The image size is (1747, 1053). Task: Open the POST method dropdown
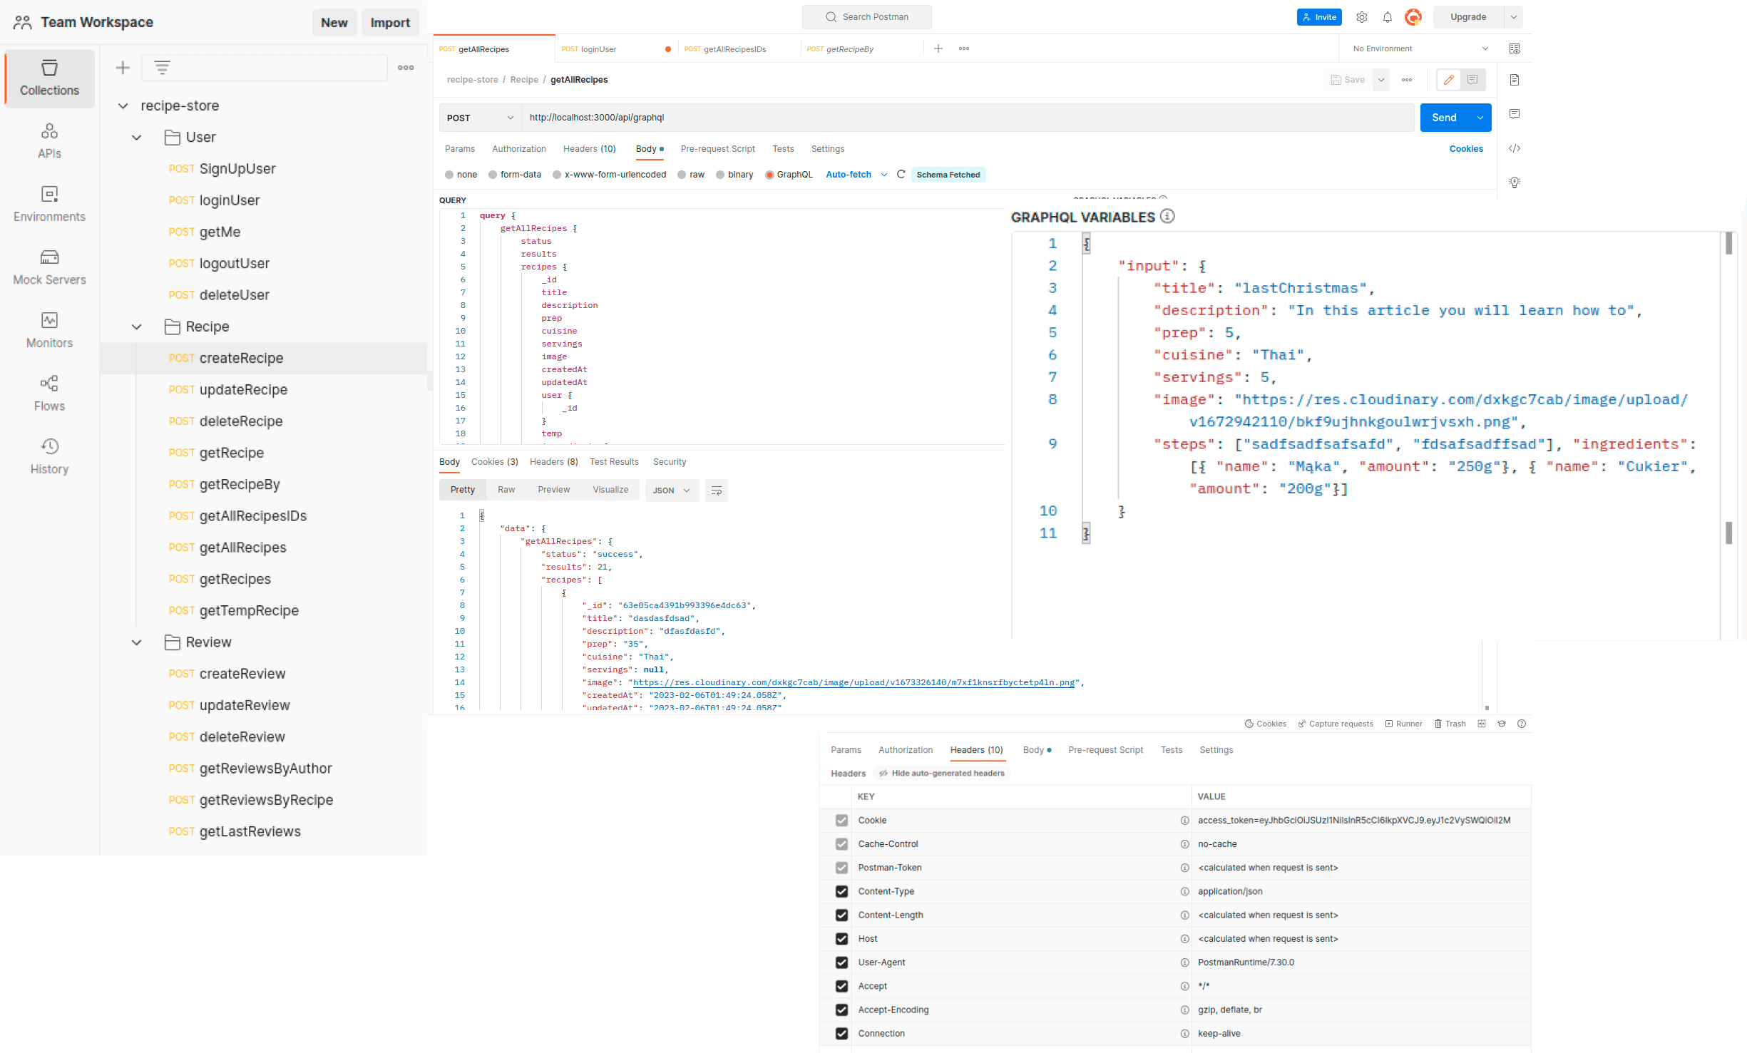click(480, 118)
